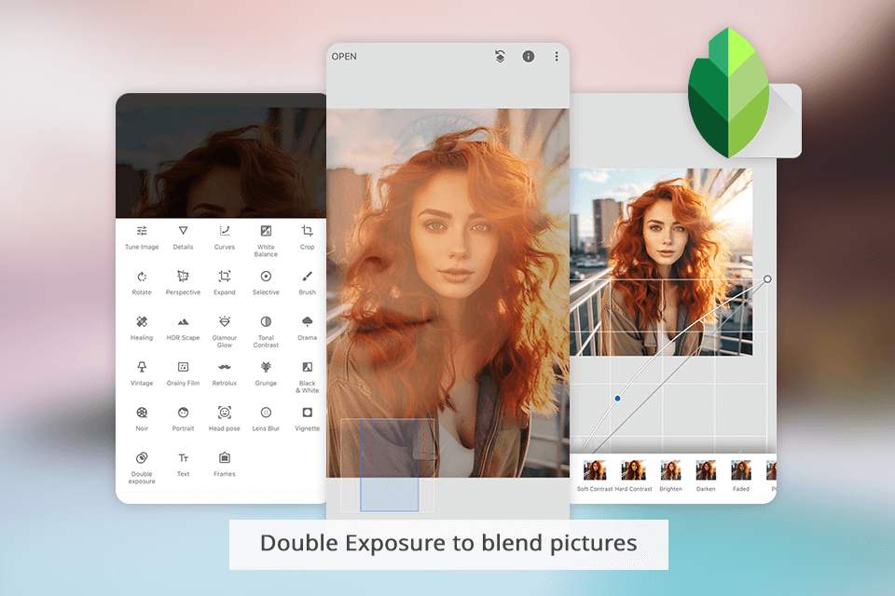Open the Tonal Contrast tool
The width and height of the screenshot is (895, 596).
266,332
